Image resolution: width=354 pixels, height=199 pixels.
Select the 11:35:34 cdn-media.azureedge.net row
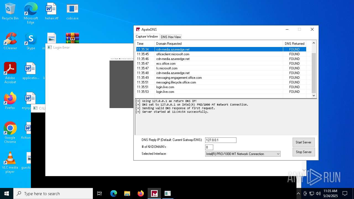[x=221, y=49]
